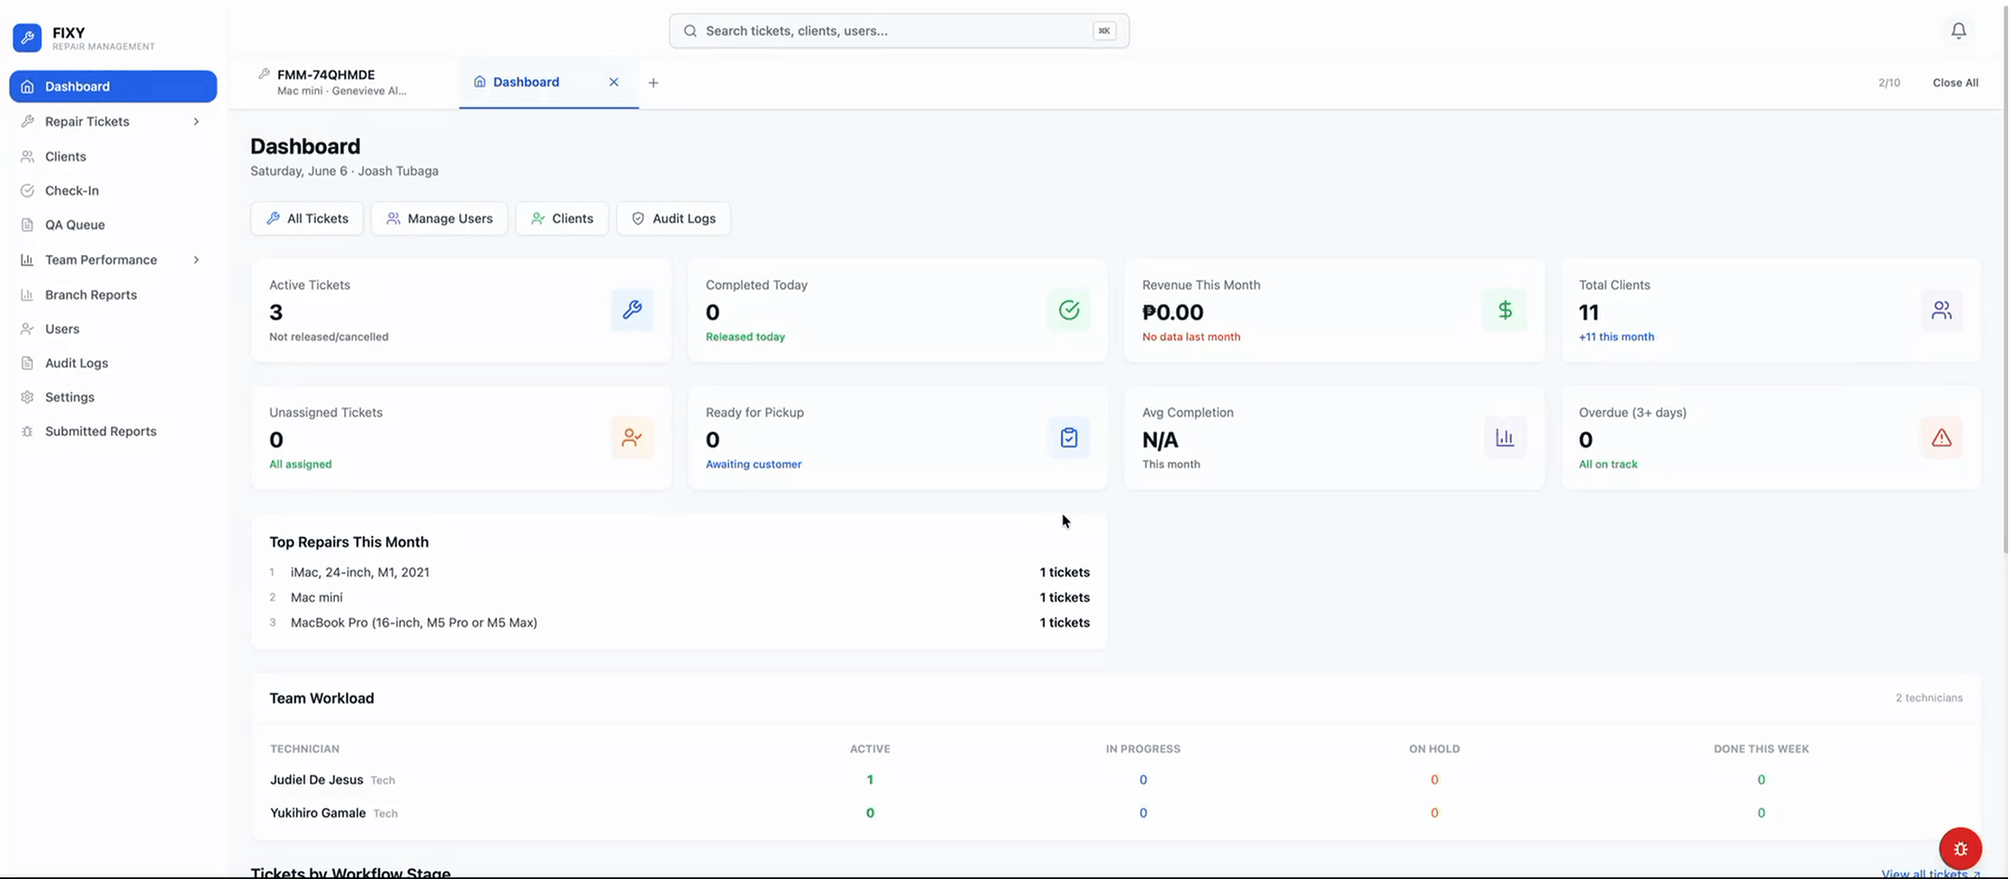This screenshot has height=879, width=2009.
Task: Click technician Yukihiro Gamale
Action: (318, 813)
